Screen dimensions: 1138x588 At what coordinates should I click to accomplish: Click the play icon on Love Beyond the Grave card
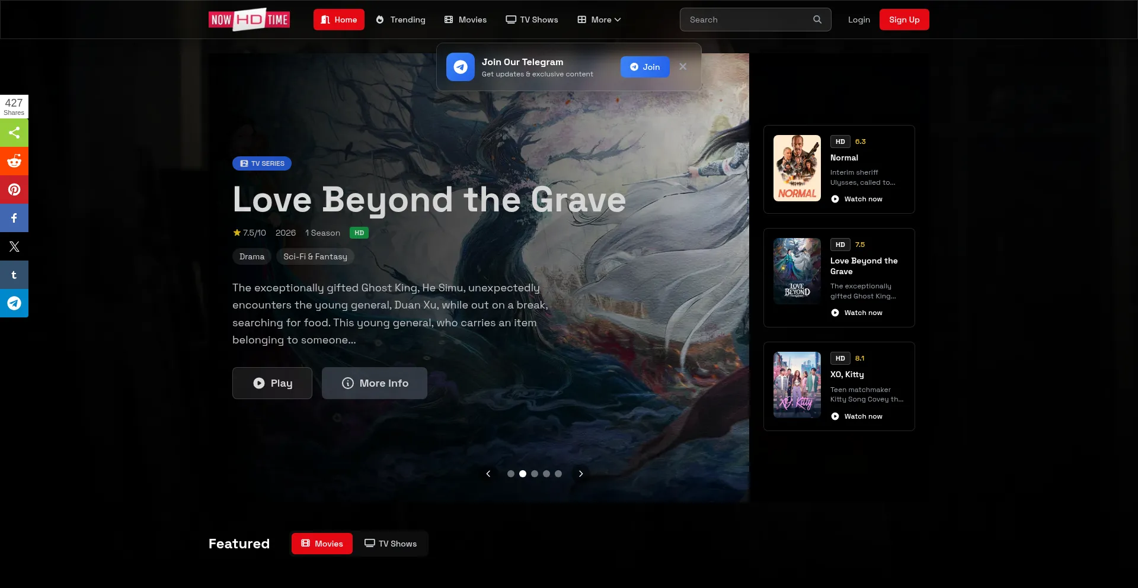tap(835, 313)
